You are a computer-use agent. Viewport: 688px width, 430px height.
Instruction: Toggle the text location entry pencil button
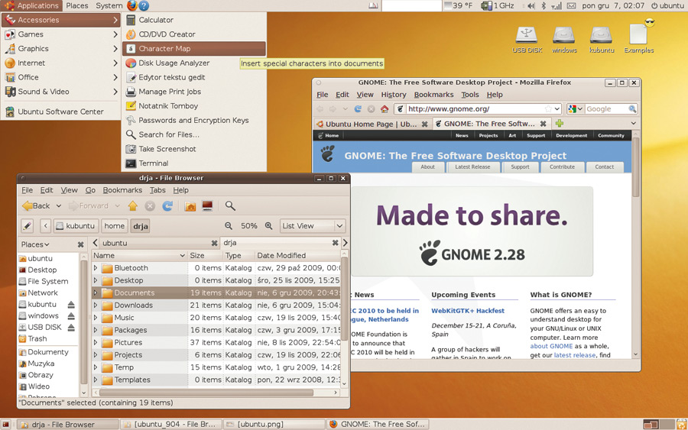click(27, 226)
